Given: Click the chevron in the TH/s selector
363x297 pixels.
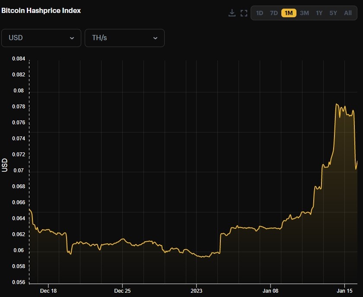Looking at the screenshot, I should pos(155,38).
